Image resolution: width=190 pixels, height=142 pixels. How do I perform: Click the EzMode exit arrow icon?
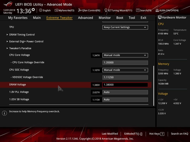(x=140, y=134)
